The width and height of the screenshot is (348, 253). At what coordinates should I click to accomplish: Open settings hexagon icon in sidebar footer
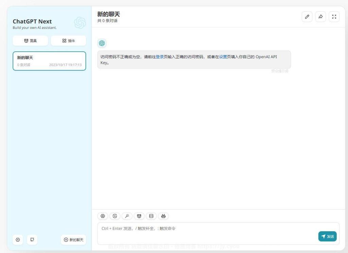(18, 240)
